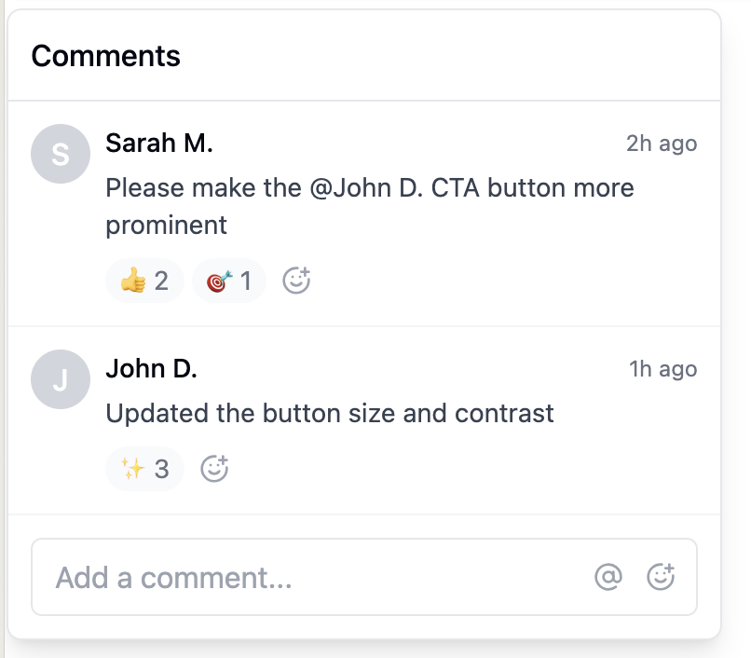Open emoji picker in the comment box
Image resolution: width=751 pixels, height=658 pixels.
click(x=661, y=577)
